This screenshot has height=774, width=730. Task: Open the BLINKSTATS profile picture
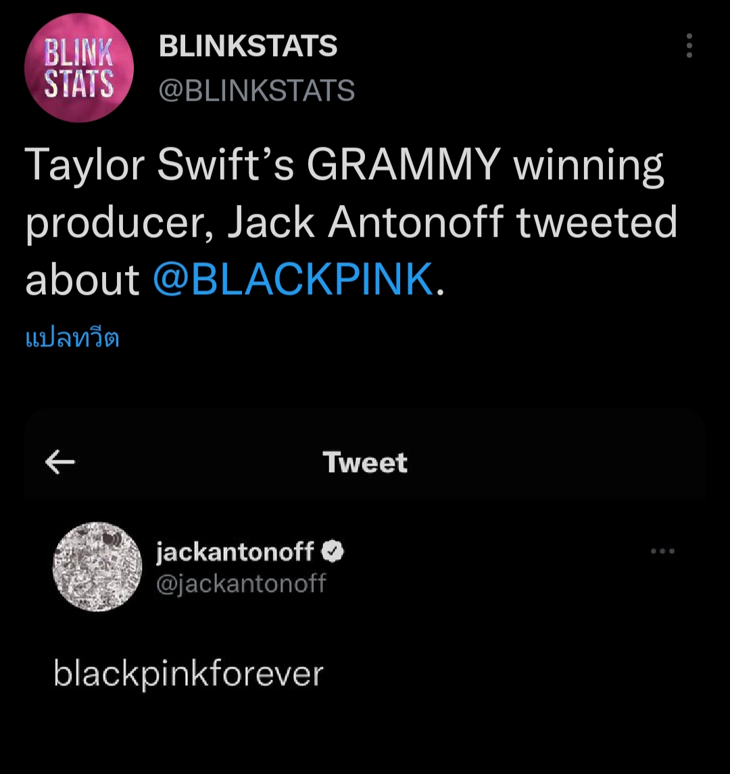(x=78, y=68)
